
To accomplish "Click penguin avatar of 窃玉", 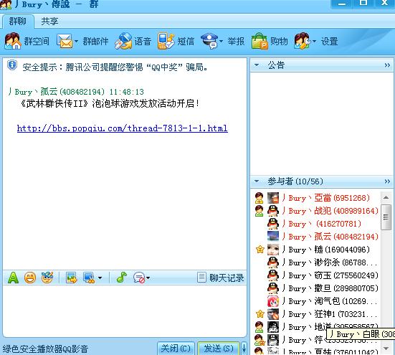I will [x=273, y=275].
